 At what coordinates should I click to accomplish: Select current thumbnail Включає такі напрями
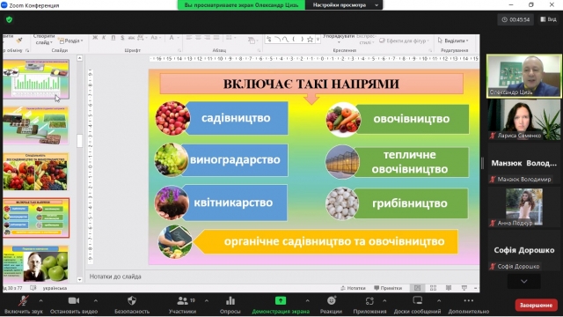point(36,217)
